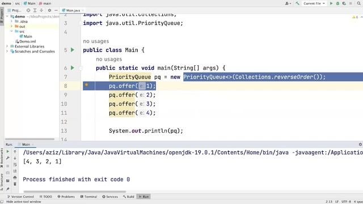This screenshot has height=204, width=363.
Task: Open Terminal tool window
Action: (x=88, y=197)
